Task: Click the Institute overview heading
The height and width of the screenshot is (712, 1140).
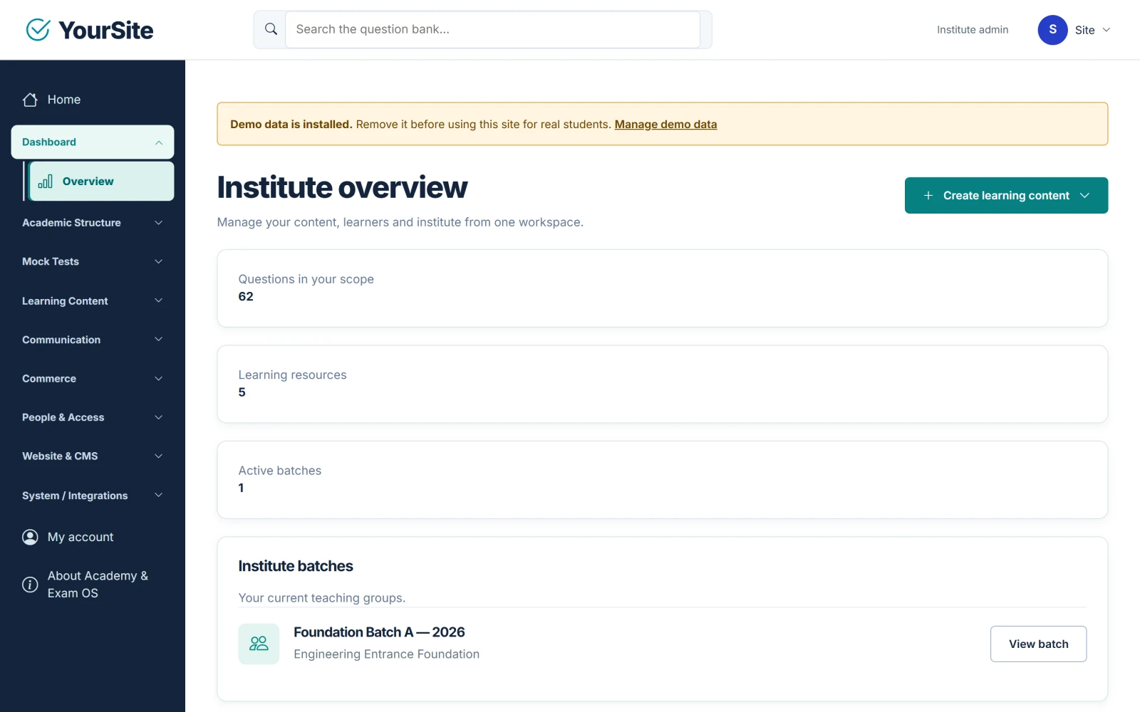Action: pos(342,187)
